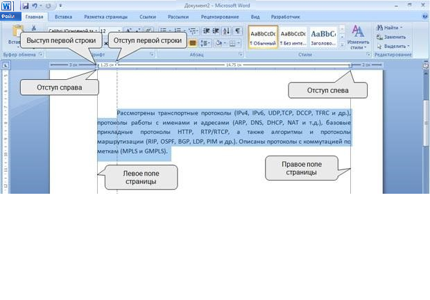Screen dimensions: 430x300
Task: Expand the shading color dropdown arrow
Action: pyautogui.click(x=225, y=43)
